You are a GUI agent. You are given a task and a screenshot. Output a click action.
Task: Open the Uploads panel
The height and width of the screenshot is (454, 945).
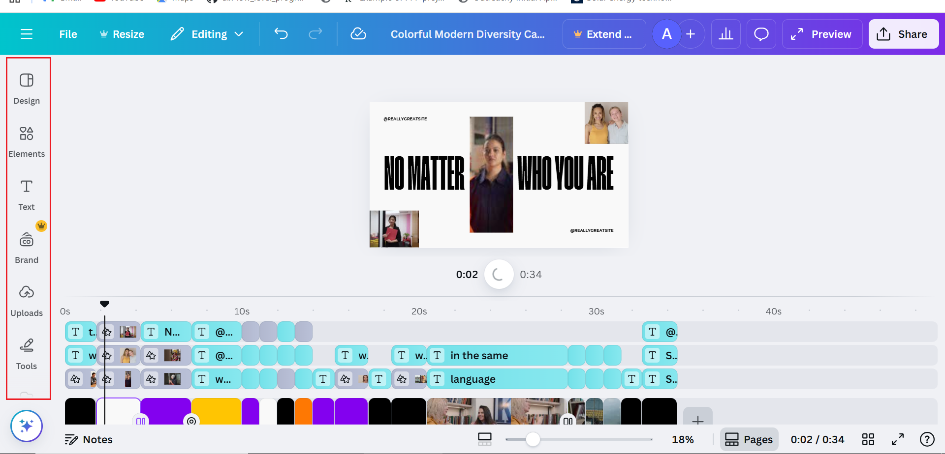(x=27, y=300)
